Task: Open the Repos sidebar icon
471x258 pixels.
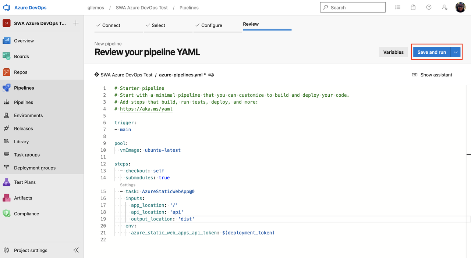Action: tap(6, 72)
